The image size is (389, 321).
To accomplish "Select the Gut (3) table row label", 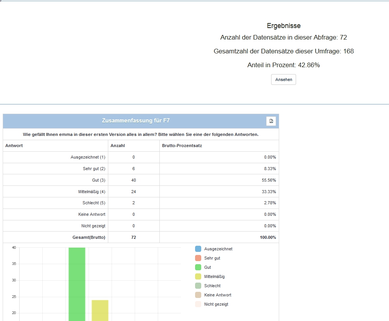I will pyautogui.click(x=98, y=180).
